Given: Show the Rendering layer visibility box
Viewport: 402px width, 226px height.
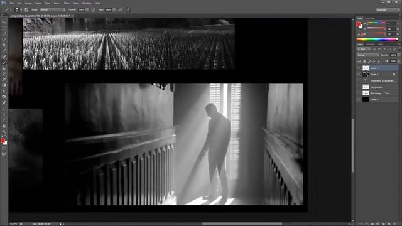Looking at the screenshot, I should click(359, 94).
